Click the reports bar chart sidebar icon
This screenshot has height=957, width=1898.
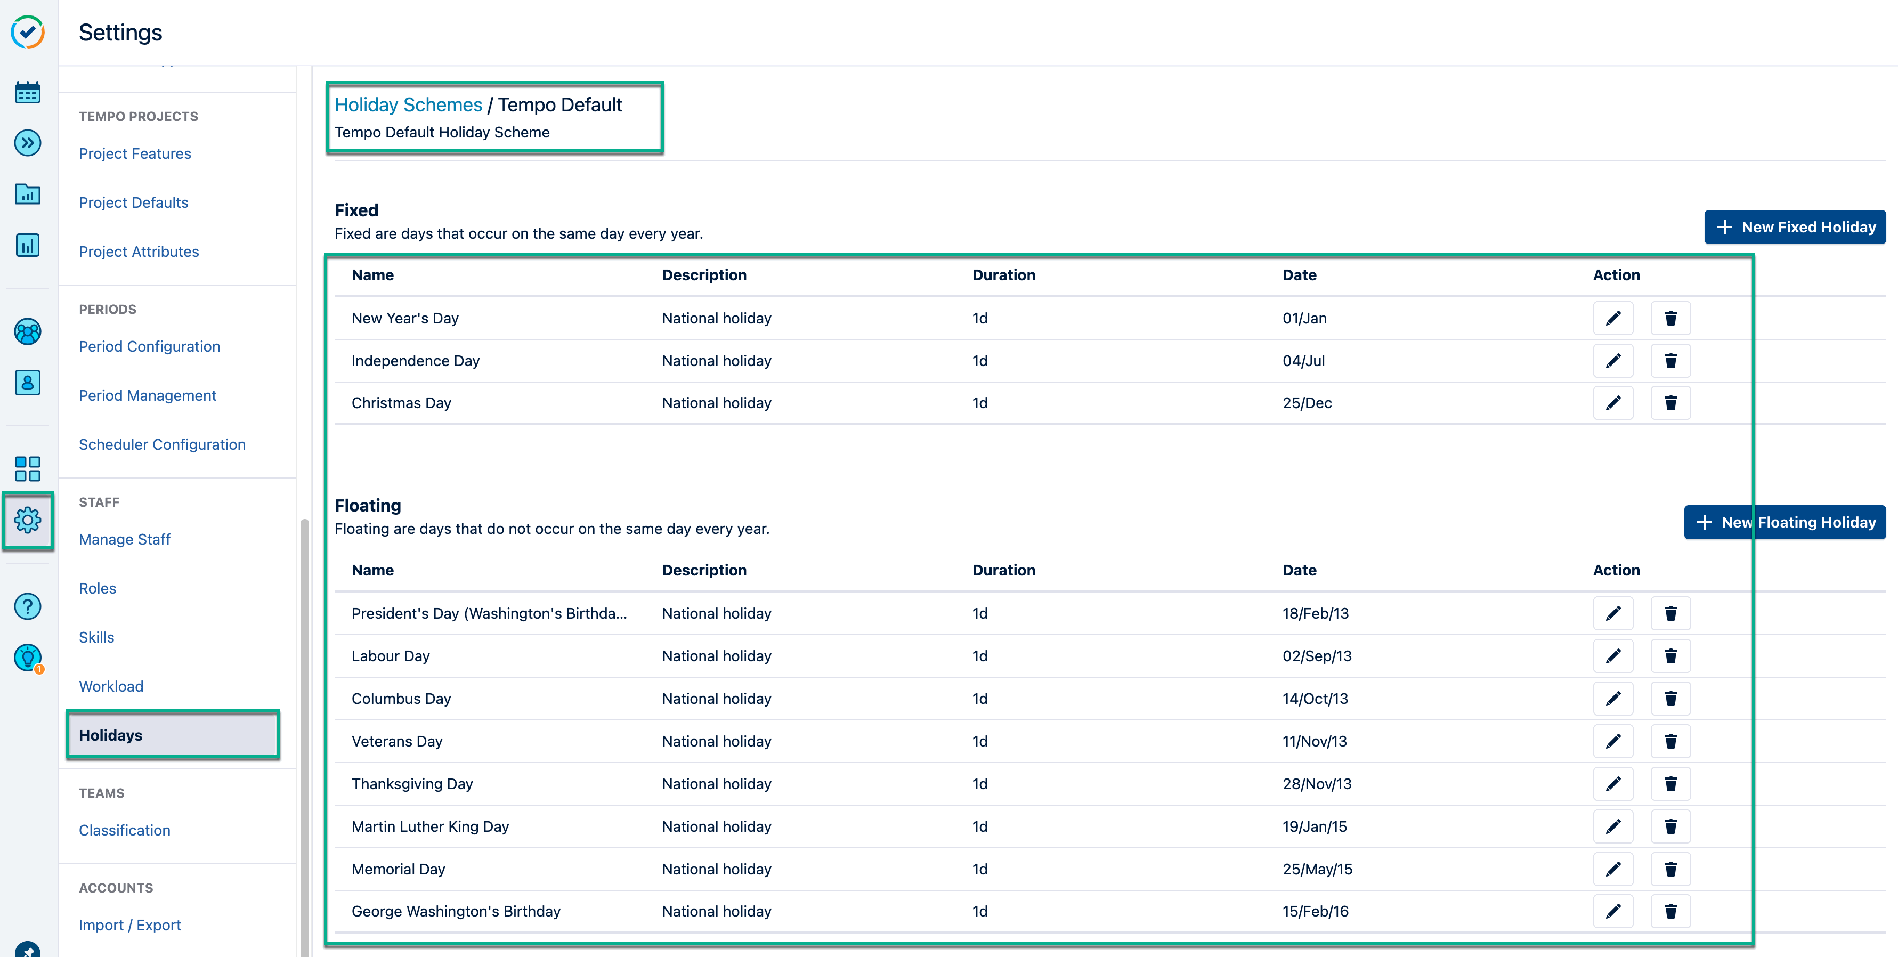27,245
